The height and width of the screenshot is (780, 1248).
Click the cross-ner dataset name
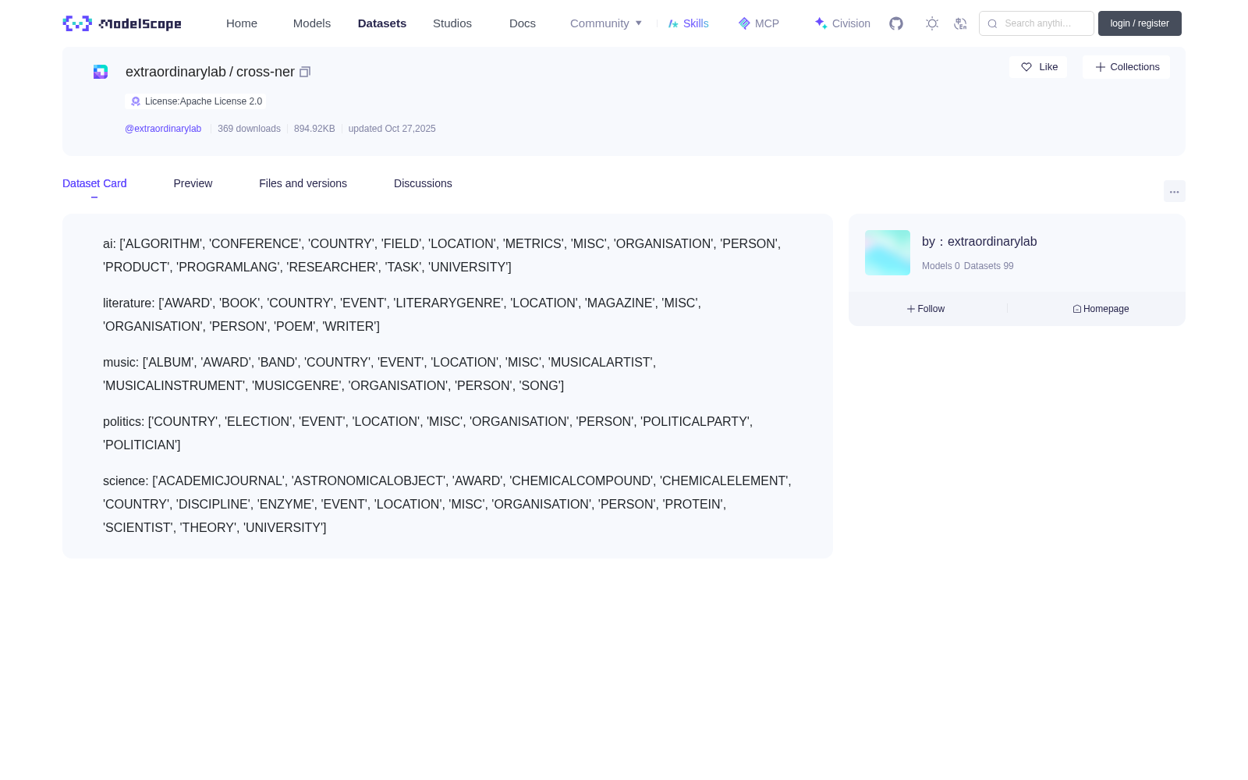tap(265, 72)
